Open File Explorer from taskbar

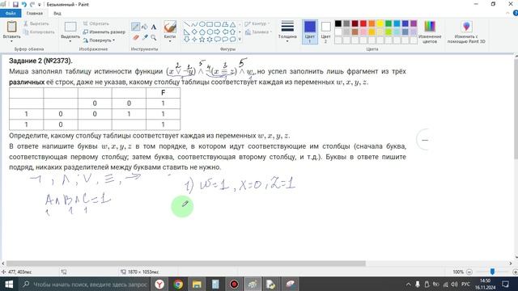(x=197, y=284)
